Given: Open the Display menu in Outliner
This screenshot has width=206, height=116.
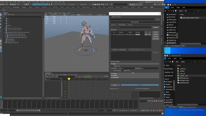Looking at the screenshot, I should [x=5, y=15].
